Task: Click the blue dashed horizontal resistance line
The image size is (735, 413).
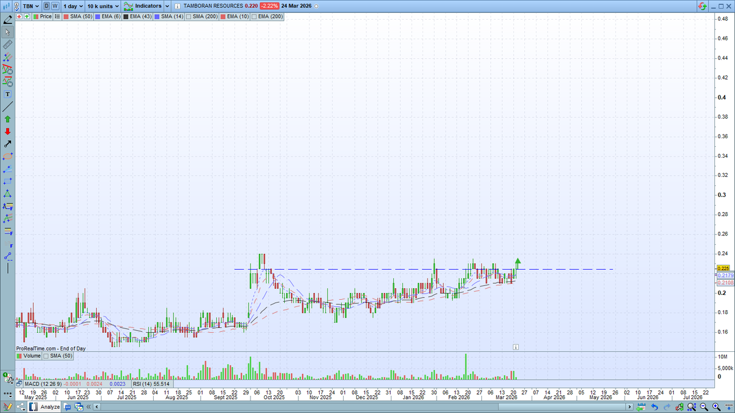Action: point(424,269)
